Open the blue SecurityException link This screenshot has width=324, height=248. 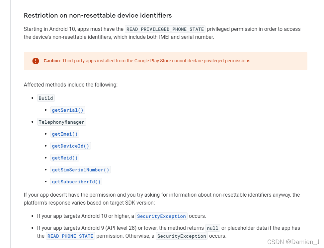tap(161, 216)
